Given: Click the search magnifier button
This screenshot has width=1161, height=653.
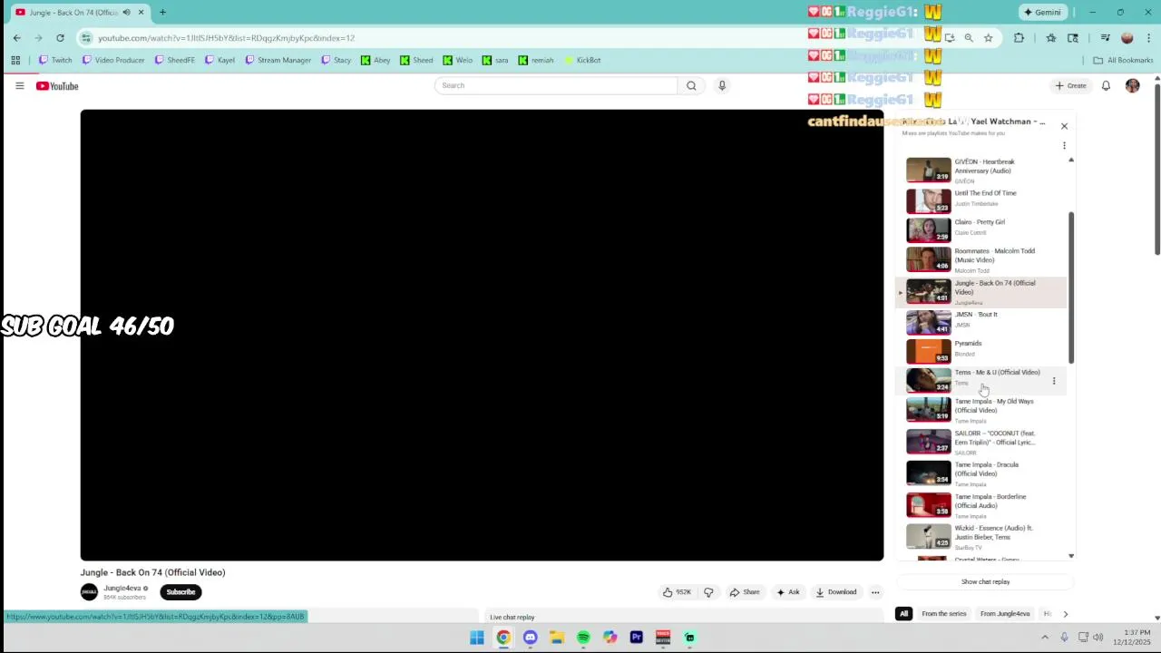Looking at the screenshot, I should pos(691,85).
